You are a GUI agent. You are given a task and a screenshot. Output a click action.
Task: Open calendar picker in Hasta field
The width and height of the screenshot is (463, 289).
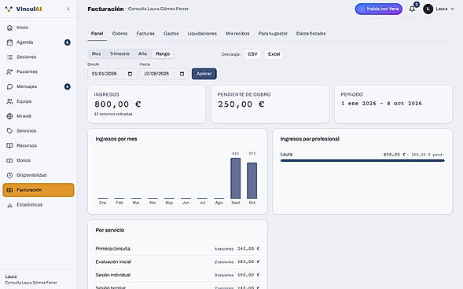[182, 74]
